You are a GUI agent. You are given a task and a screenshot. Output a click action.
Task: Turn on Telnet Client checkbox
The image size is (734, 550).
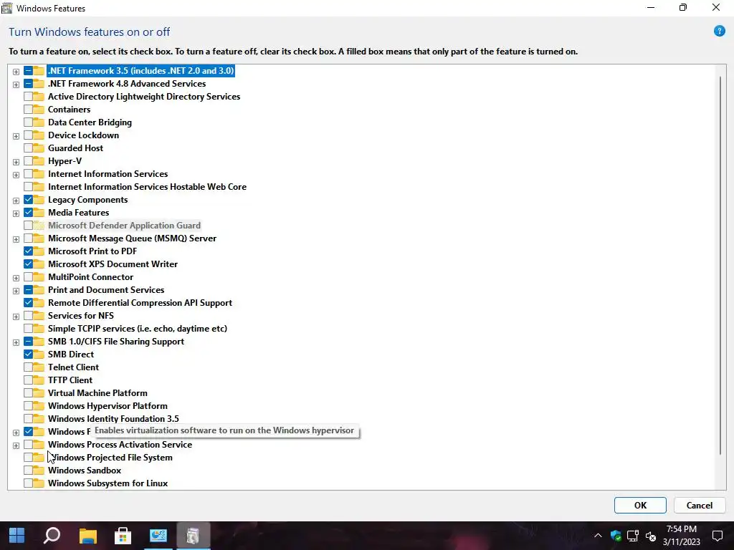pos(28,367)
